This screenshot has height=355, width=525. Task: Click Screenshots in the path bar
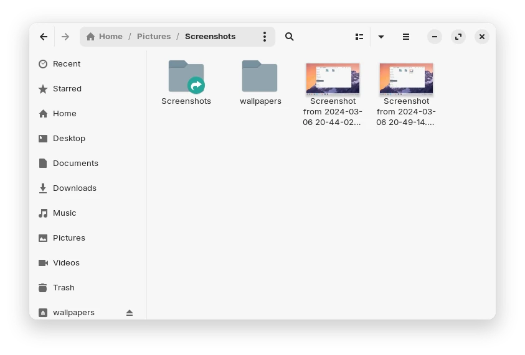click(210, 37)
